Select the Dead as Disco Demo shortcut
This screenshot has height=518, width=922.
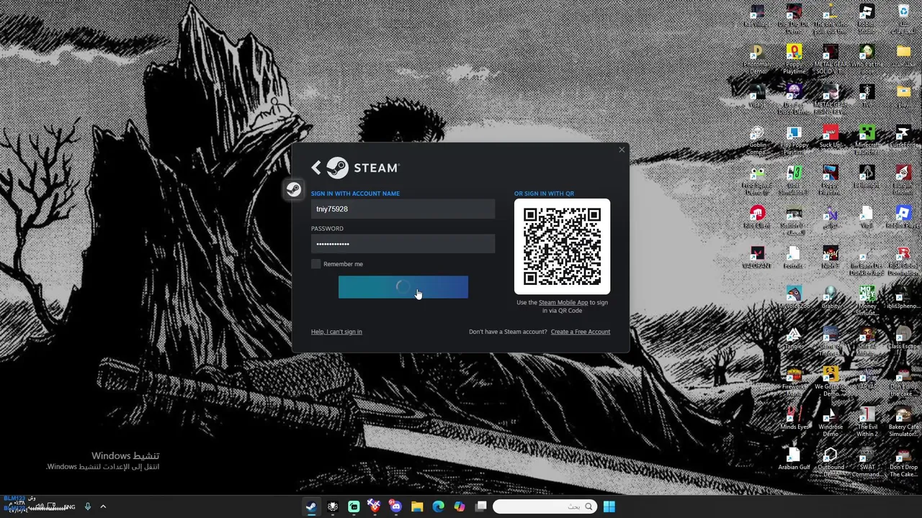pos(794,99)
